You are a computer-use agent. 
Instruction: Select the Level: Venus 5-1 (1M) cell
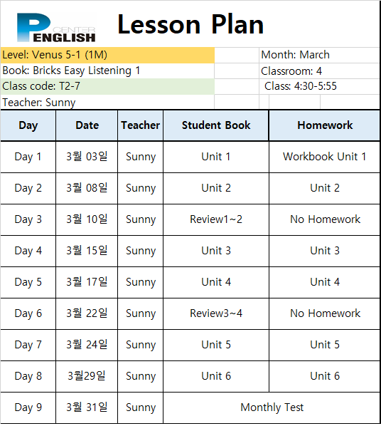[107, 55]
